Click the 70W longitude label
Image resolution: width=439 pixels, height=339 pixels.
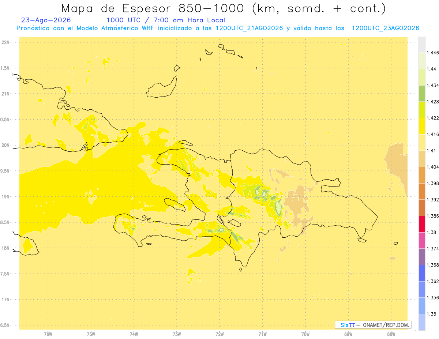(305, 334)
